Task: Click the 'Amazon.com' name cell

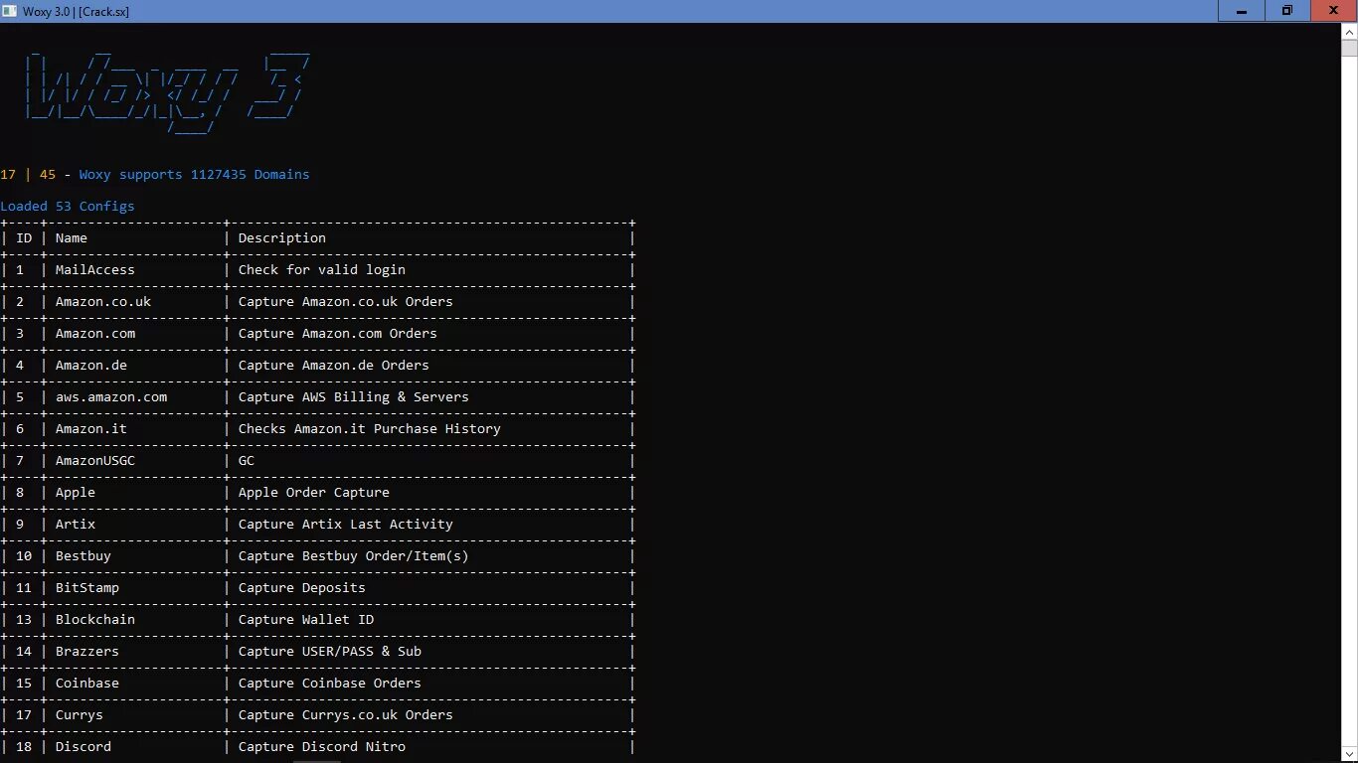Action: (95, 334)
